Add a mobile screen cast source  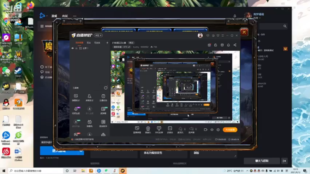(x=159, y=130)
